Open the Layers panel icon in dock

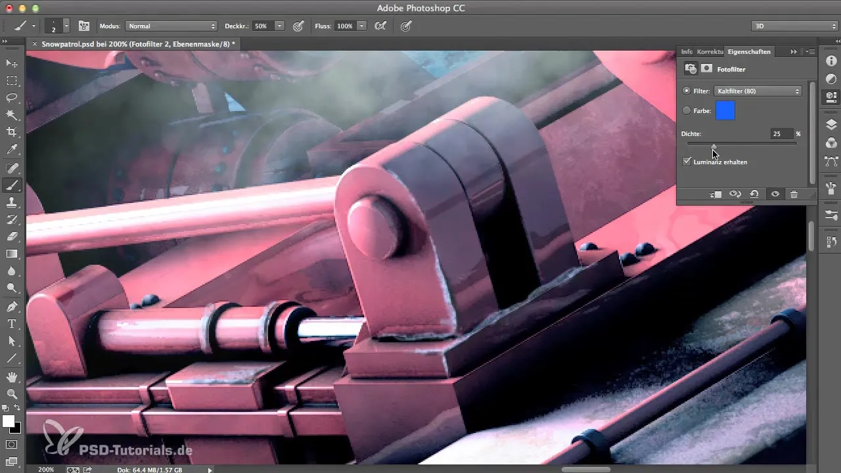830,125
